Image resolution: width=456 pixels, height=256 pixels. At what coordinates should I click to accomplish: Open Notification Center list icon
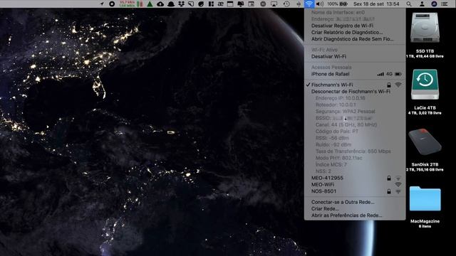click(x=445, y=4)
